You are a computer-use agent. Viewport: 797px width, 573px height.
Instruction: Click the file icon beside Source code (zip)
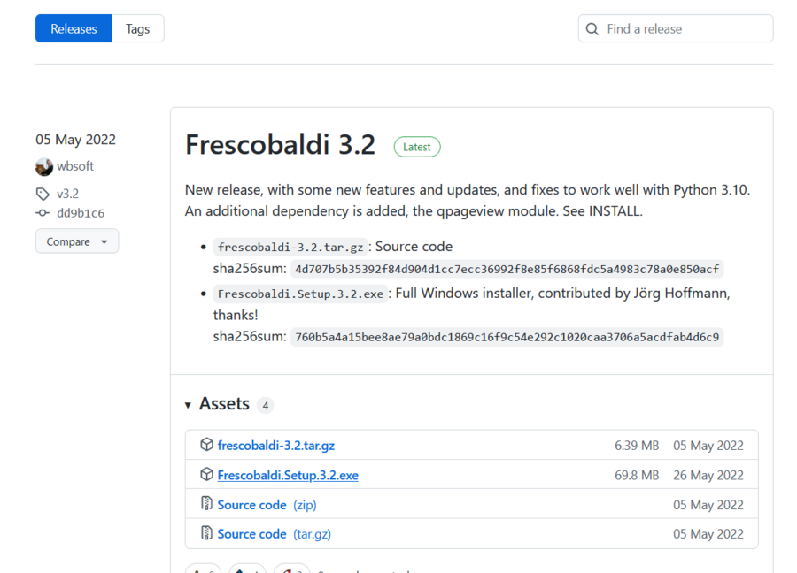pyautogui.click(x=206, y=504)
